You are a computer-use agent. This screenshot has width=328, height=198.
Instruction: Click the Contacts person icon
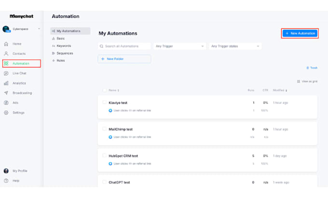pos(6,53)
